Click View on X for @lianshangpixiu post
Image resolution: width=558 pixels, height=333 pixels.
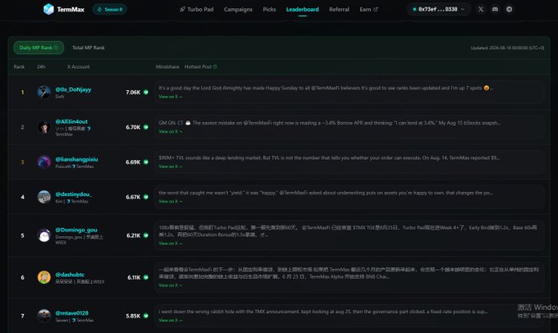(x=171, y=166)
